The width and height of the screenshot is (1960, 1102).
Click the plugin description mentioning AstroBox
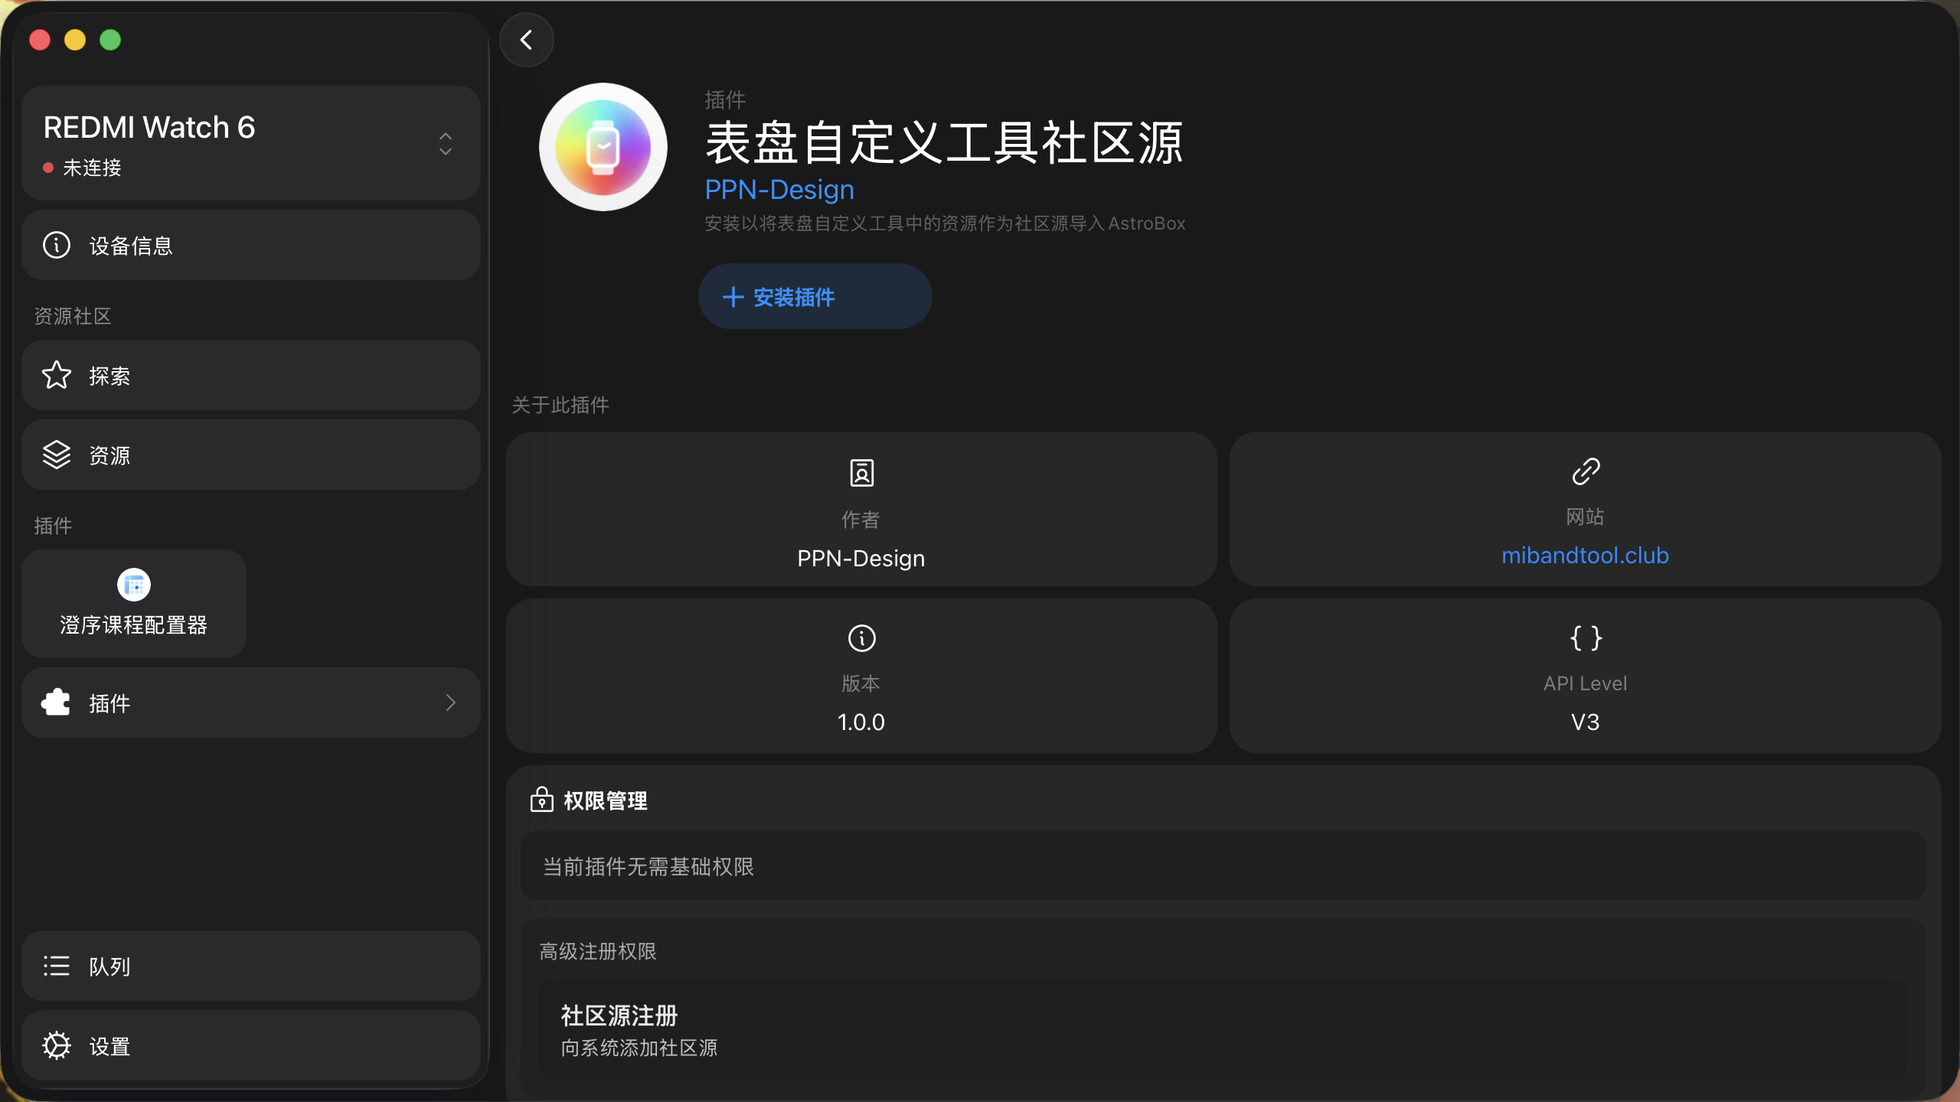pyautogui.click(x=945, y=223)
